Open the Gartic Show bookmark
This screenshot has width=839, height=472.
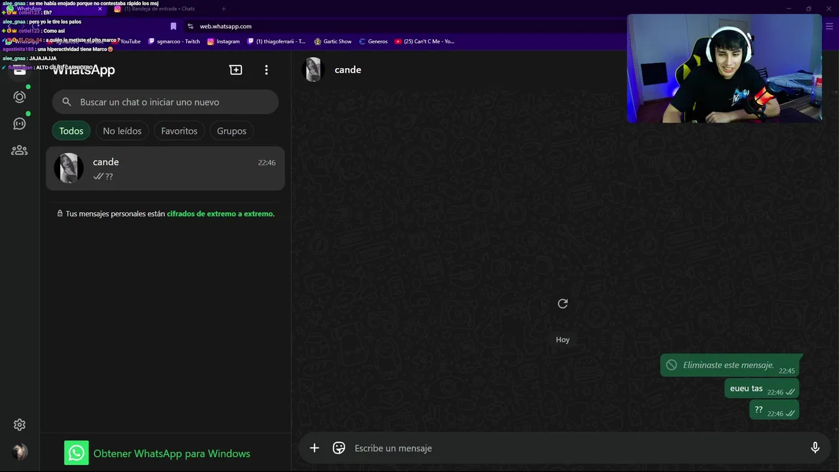333,41
